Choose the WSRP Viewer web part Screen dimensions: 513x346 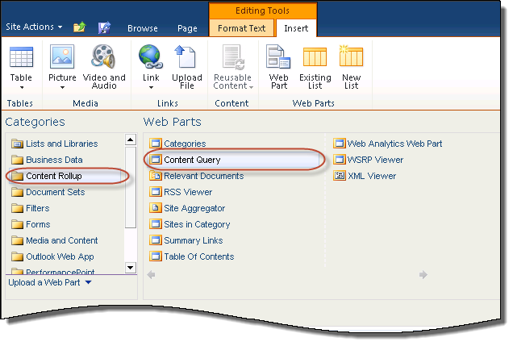(369, 160)
